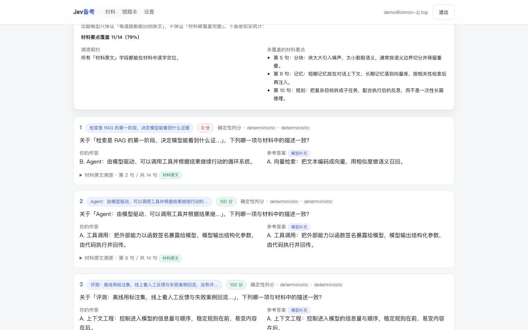Click the 第 9 句：记忆 uncovered point
The width and height of the screenshot is (528, 330).
tap(360, 78)
